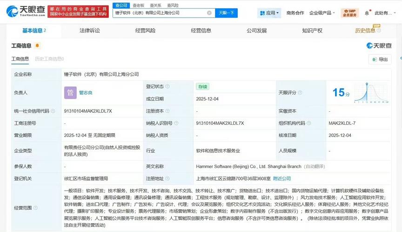Viewport: 402px width, 232px height.
Task: Click the 天眼评分 distribution chart
Action: pos(371,93)
